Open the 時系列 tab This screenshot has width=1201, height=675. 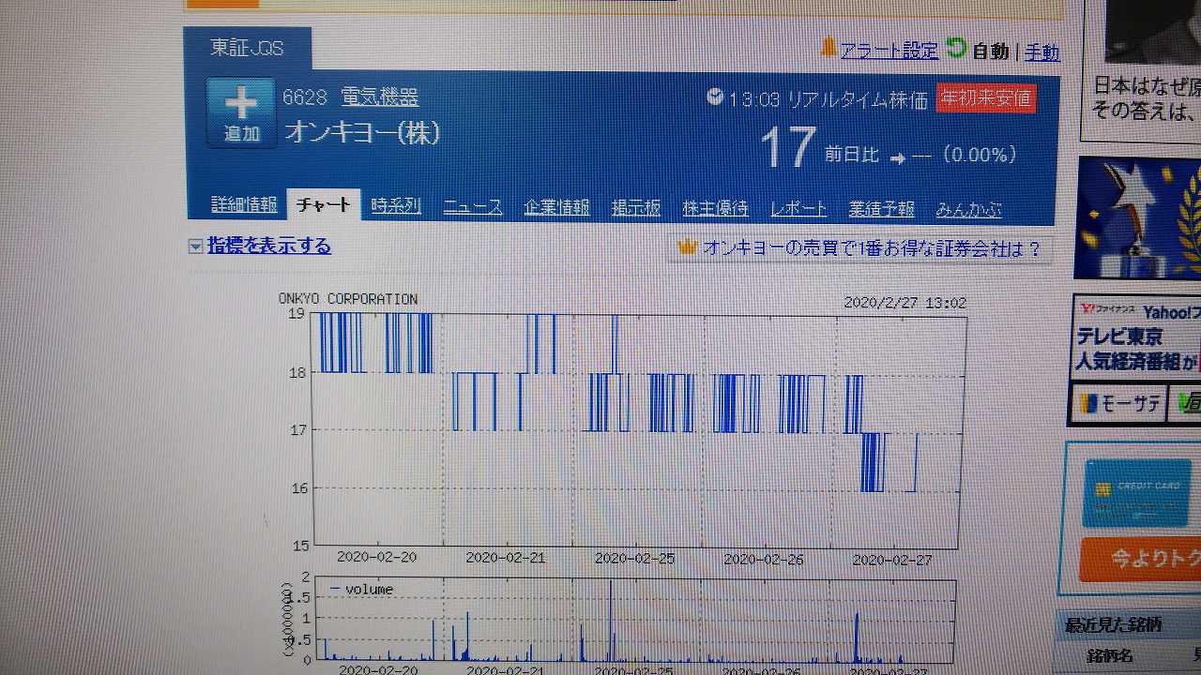point(395,207)
